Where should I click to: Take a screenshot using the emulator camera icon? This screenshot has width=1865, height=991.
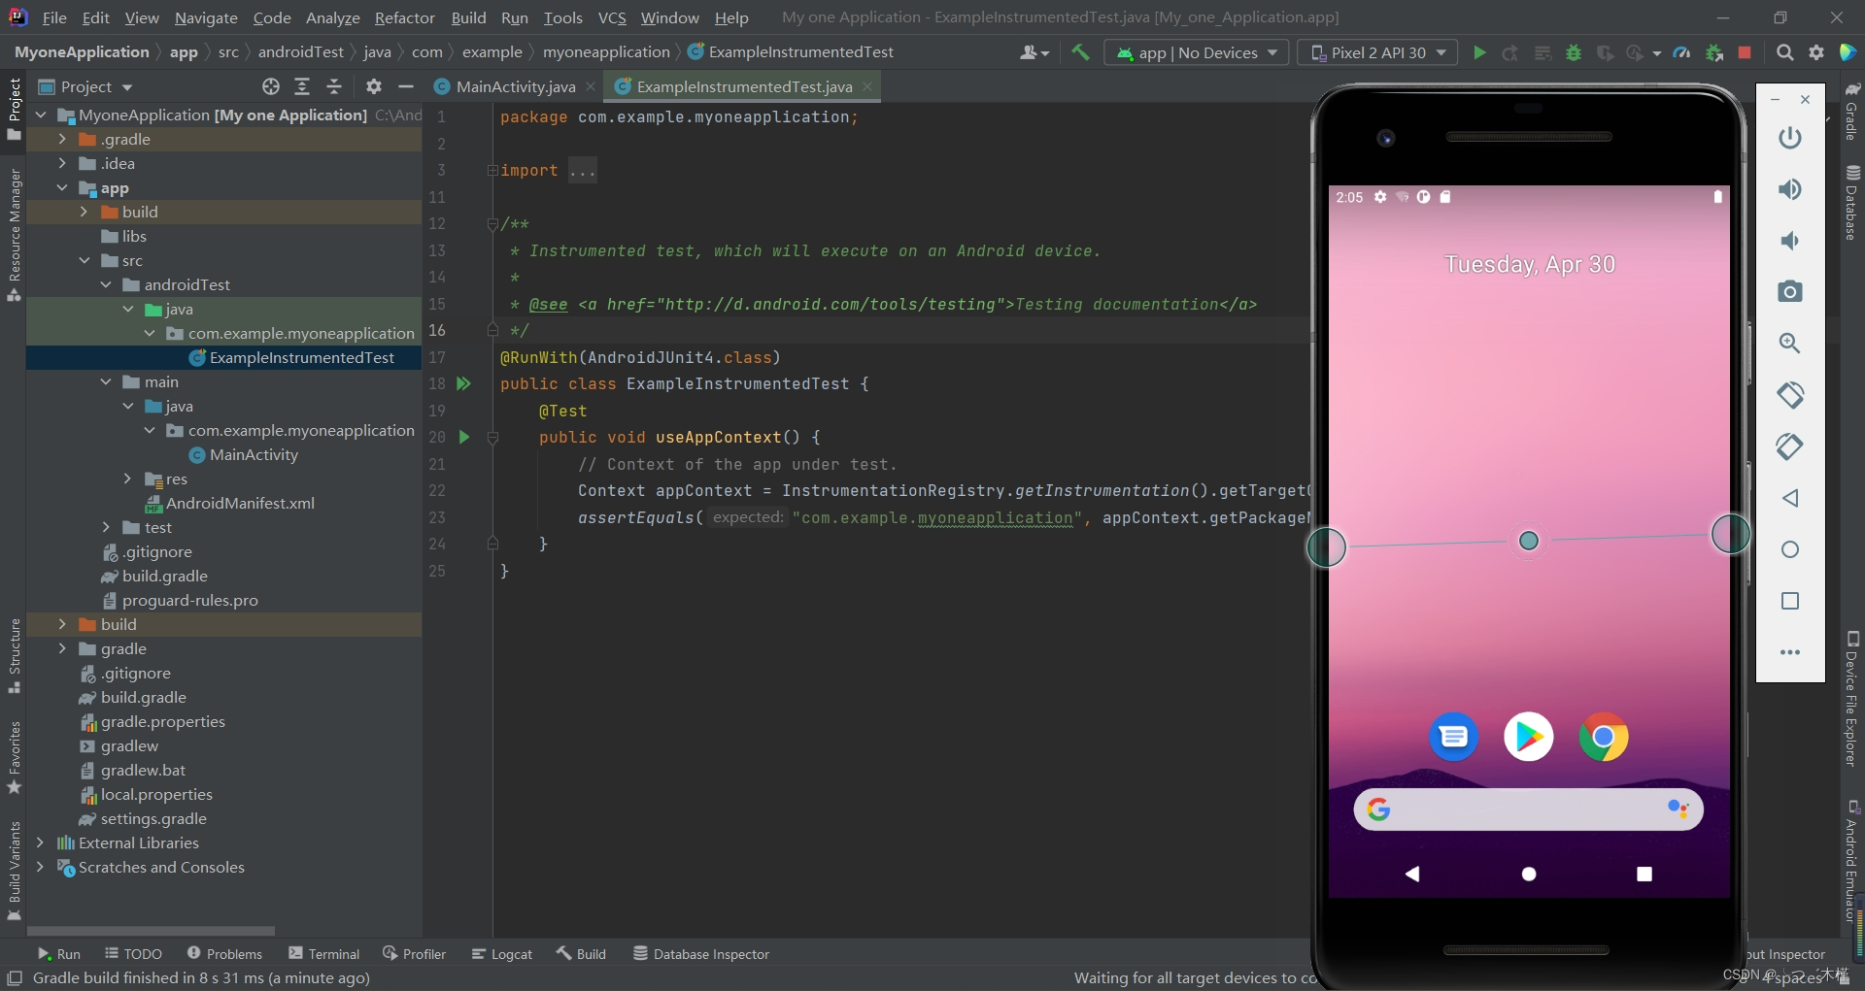[1790, 291]
